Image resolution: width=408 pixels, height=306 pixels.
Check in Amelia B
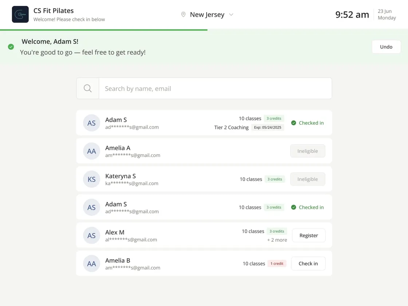tap(308, 264)
